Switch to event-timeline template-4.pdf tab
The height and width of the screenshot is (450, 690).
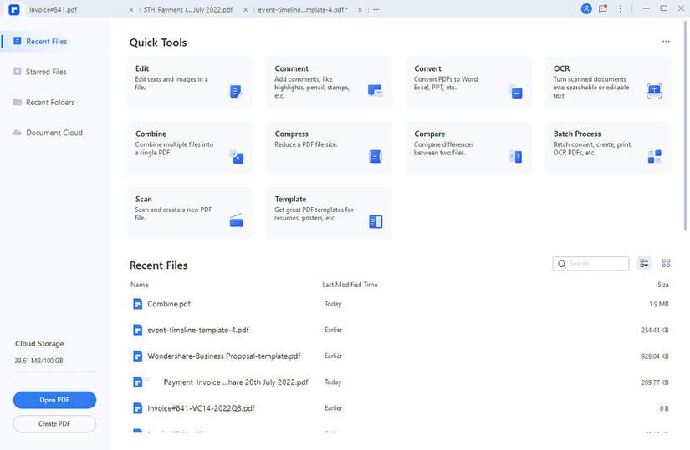click(304, 9)
